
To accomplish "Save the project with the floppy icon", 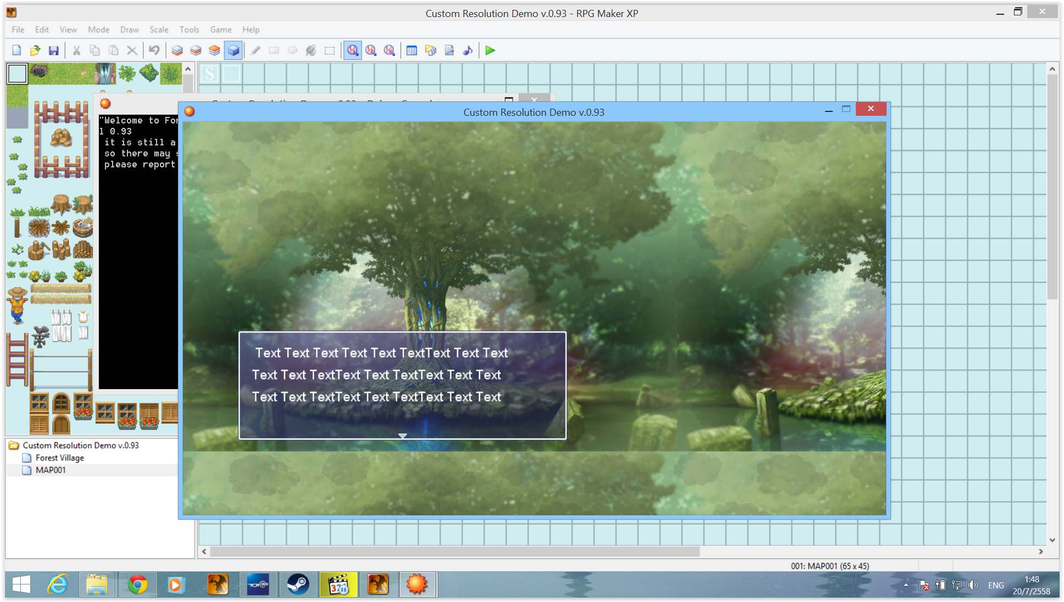I will point(53,50).
